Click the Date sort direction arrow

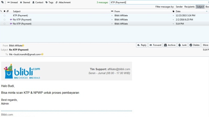click(x=207, y=11)
